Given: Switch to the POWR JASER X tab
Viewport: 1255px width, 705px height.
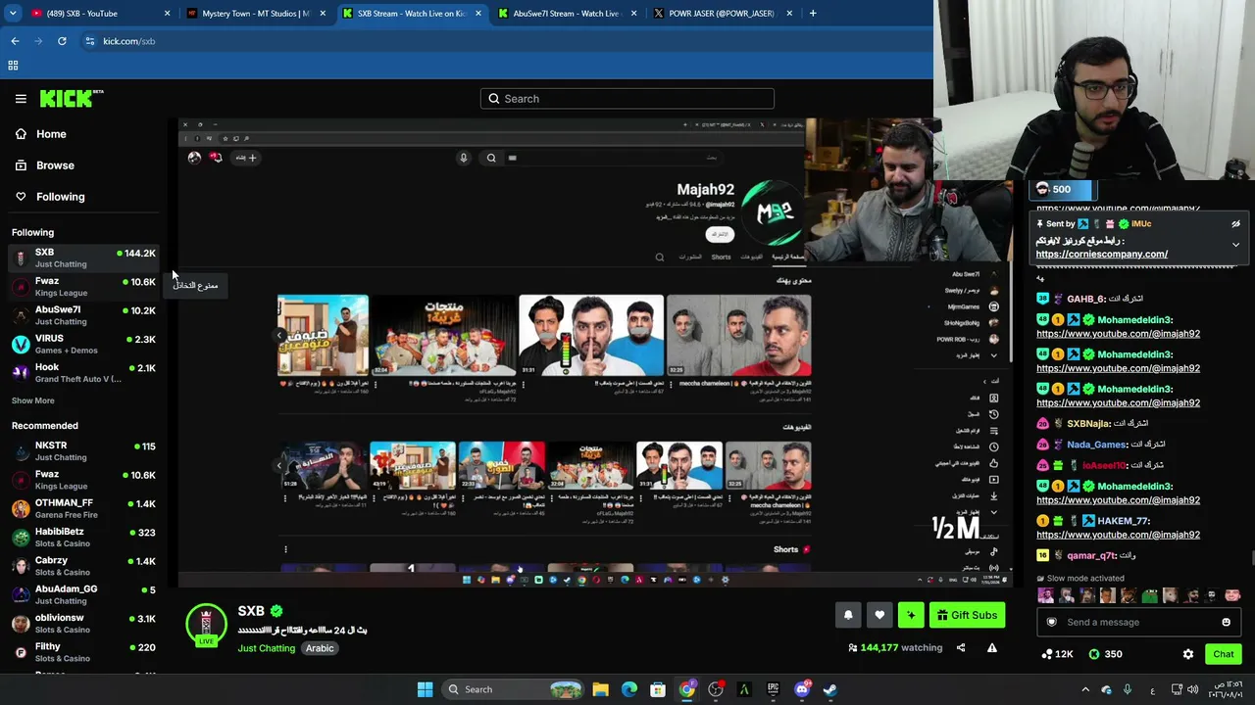Looking at the screenshot, I should coord(722,14).
